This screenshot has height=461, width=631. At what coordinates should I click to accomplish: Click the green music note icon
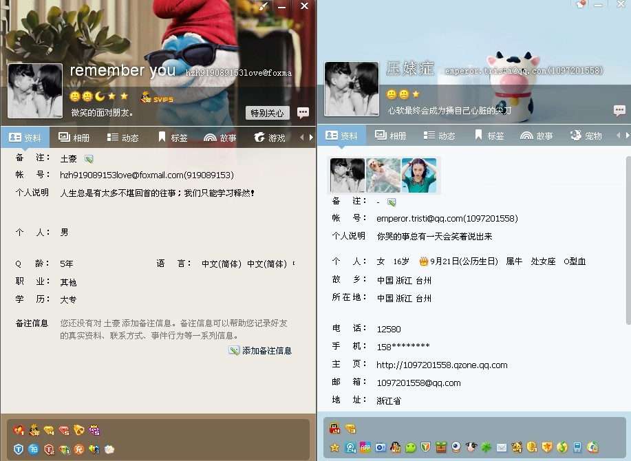(x=562, y=447)
